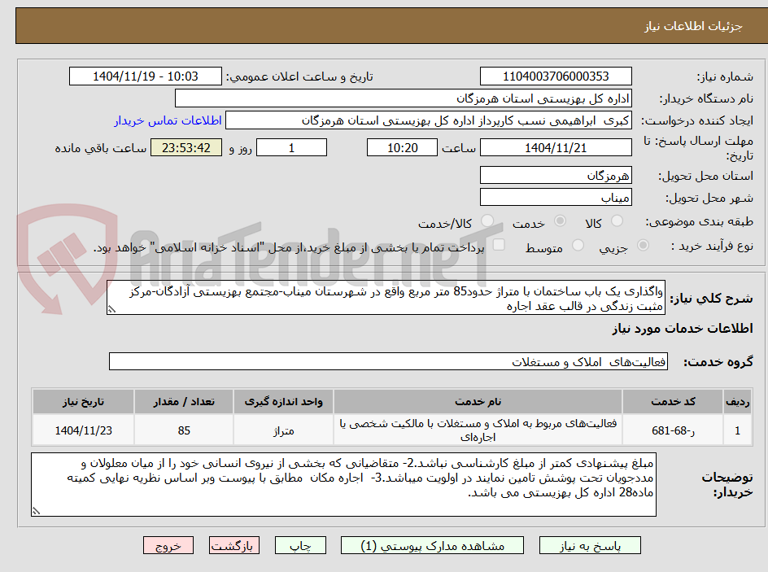Click resize handle of توضیحات خریدار box
This screenshot has height=572, width=768.
(36, 511)
